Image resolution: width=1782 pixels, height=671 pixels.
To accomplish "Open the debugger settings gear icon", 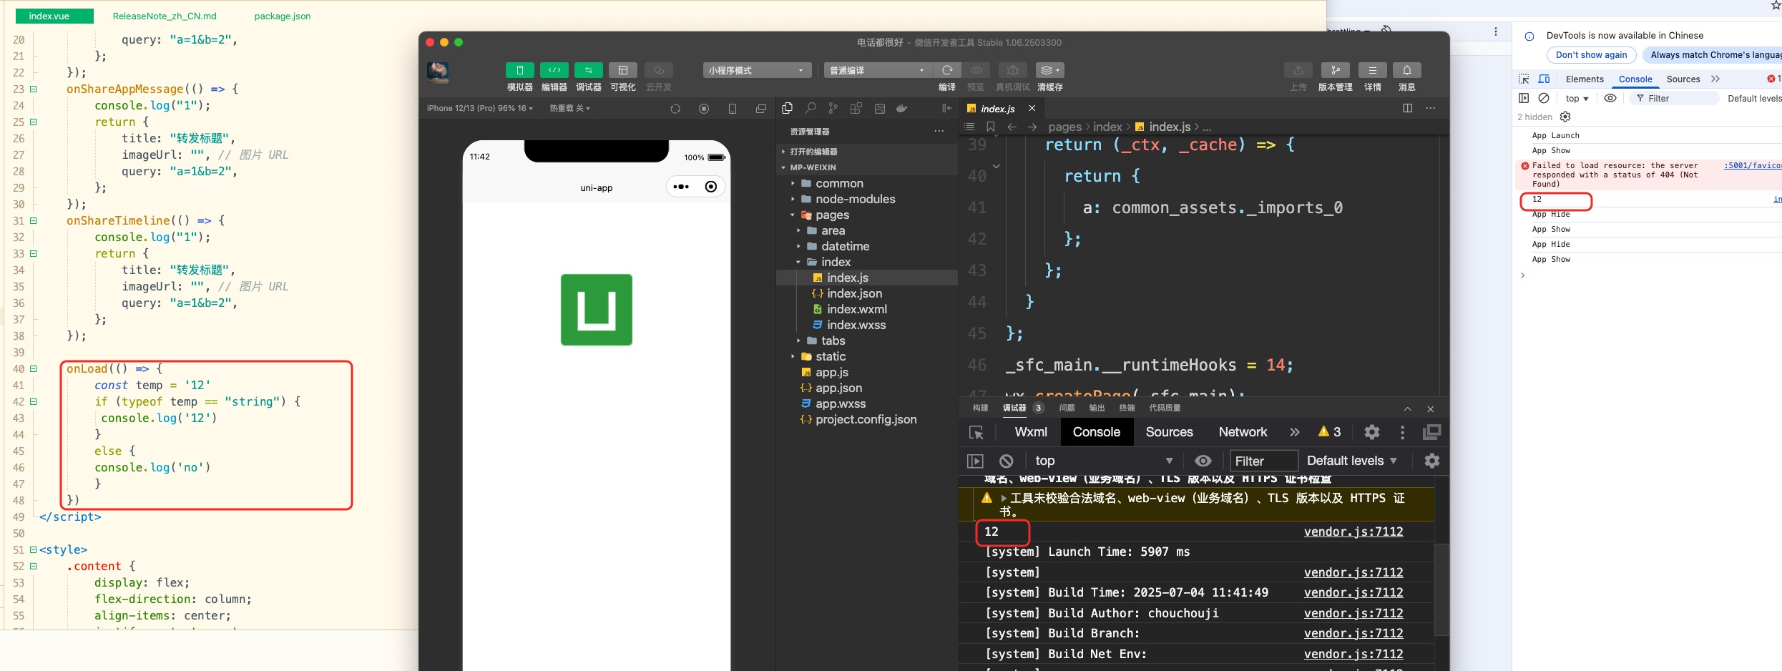I will (1371, 432).
